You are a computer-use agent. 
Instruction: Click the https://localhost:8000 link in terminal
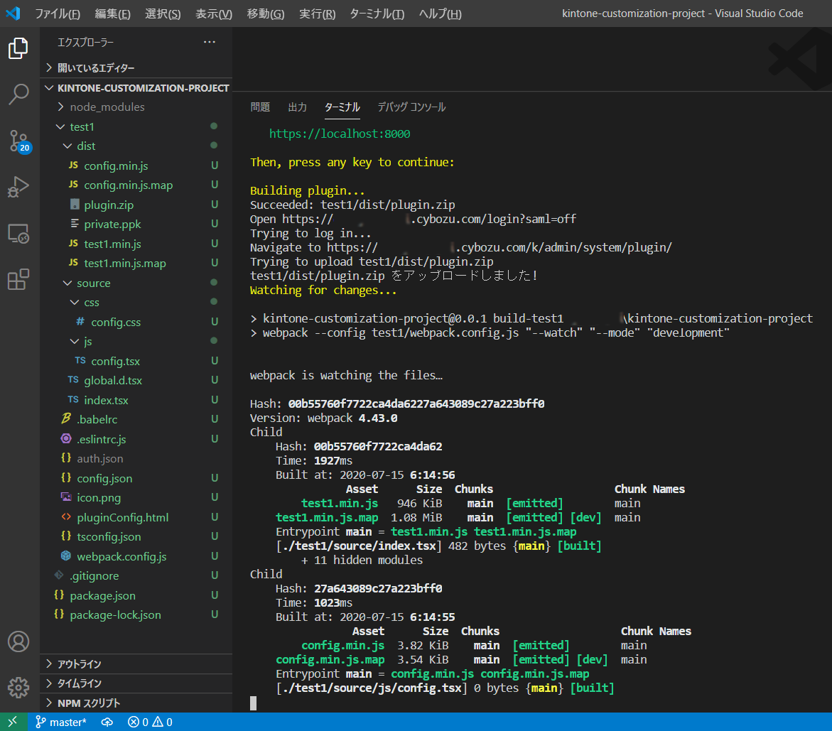(339, 134)
